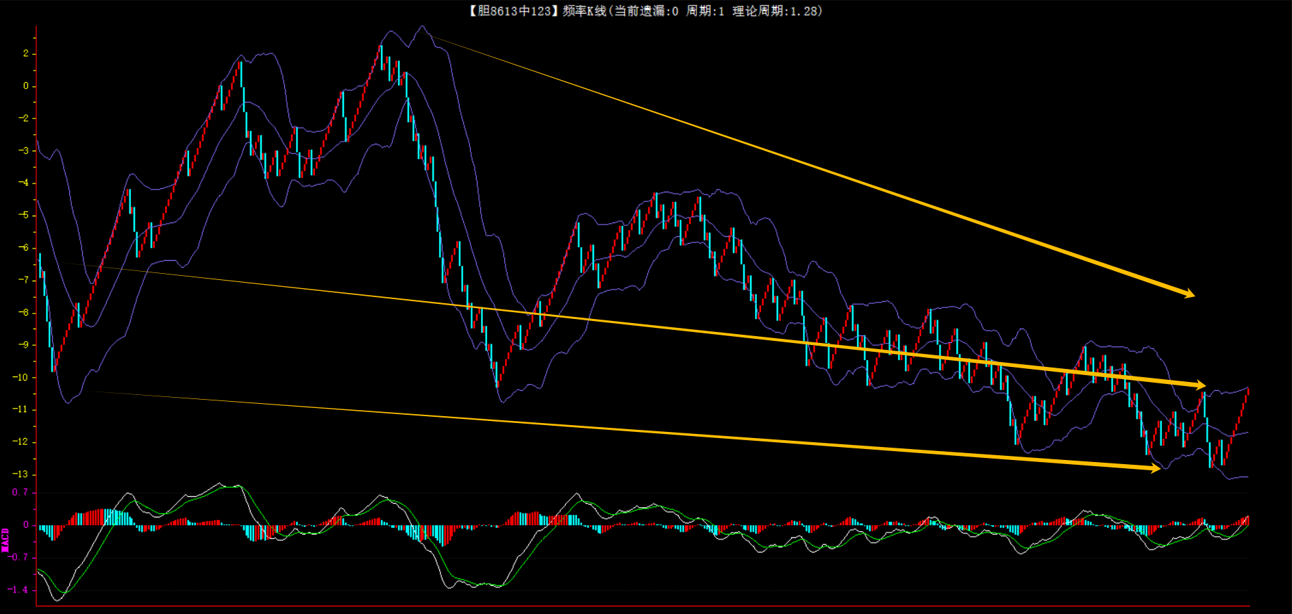Click the last red candle at chart's right end
The width and height of the screenshot is (1292, 614).
pos(1247,394)
